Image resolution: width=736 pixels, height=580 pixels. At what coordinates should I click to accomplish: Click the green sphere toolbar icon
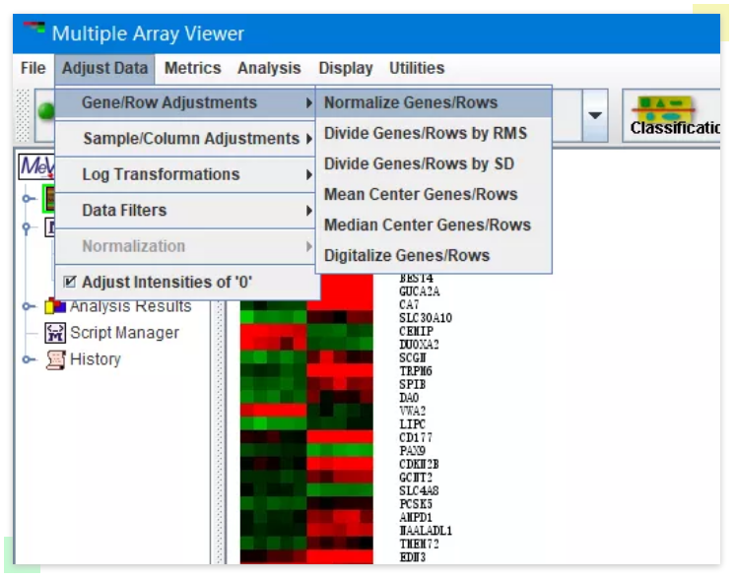click(x=43, y=111)
